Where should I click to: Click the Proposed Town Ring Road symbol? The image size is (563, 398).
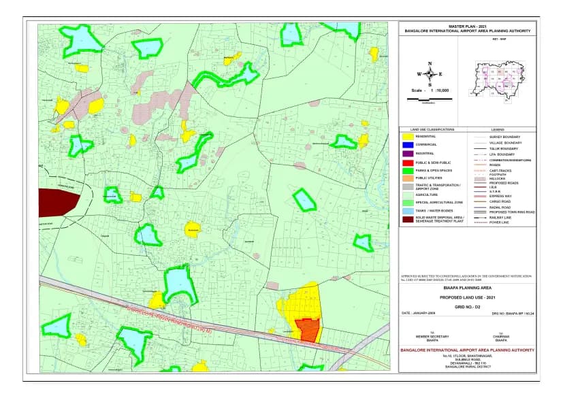pos(480,212)
